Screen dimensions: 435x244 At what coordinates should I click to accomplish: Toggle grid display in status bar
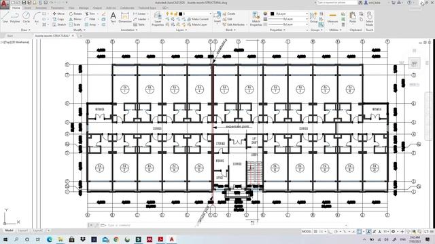(315, 232)
